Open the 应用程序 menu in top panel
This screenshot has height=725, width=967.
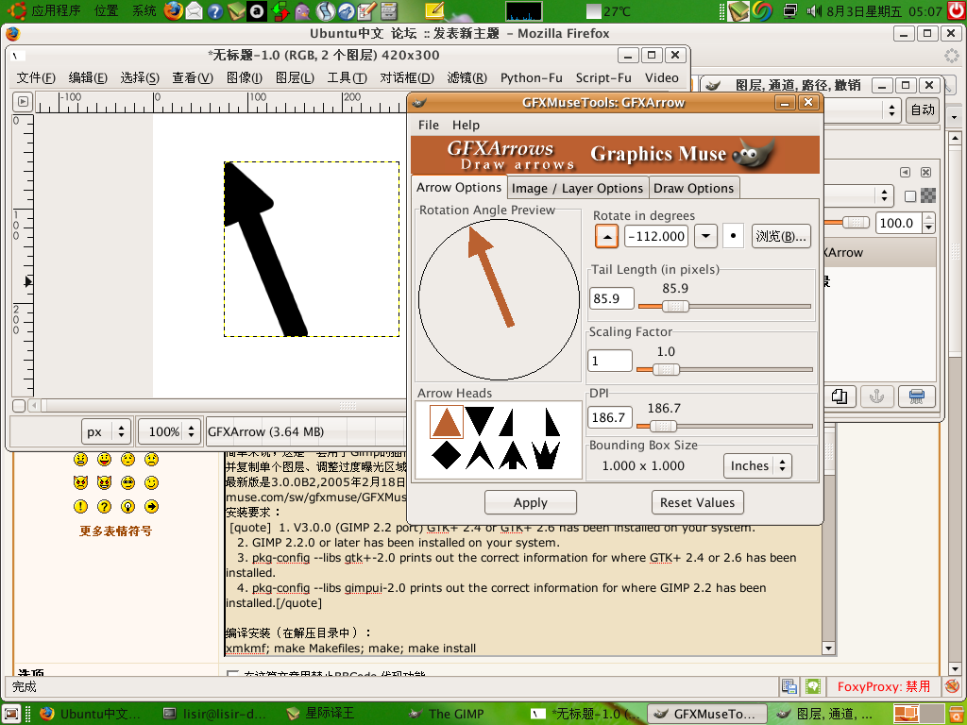point(56,10)
